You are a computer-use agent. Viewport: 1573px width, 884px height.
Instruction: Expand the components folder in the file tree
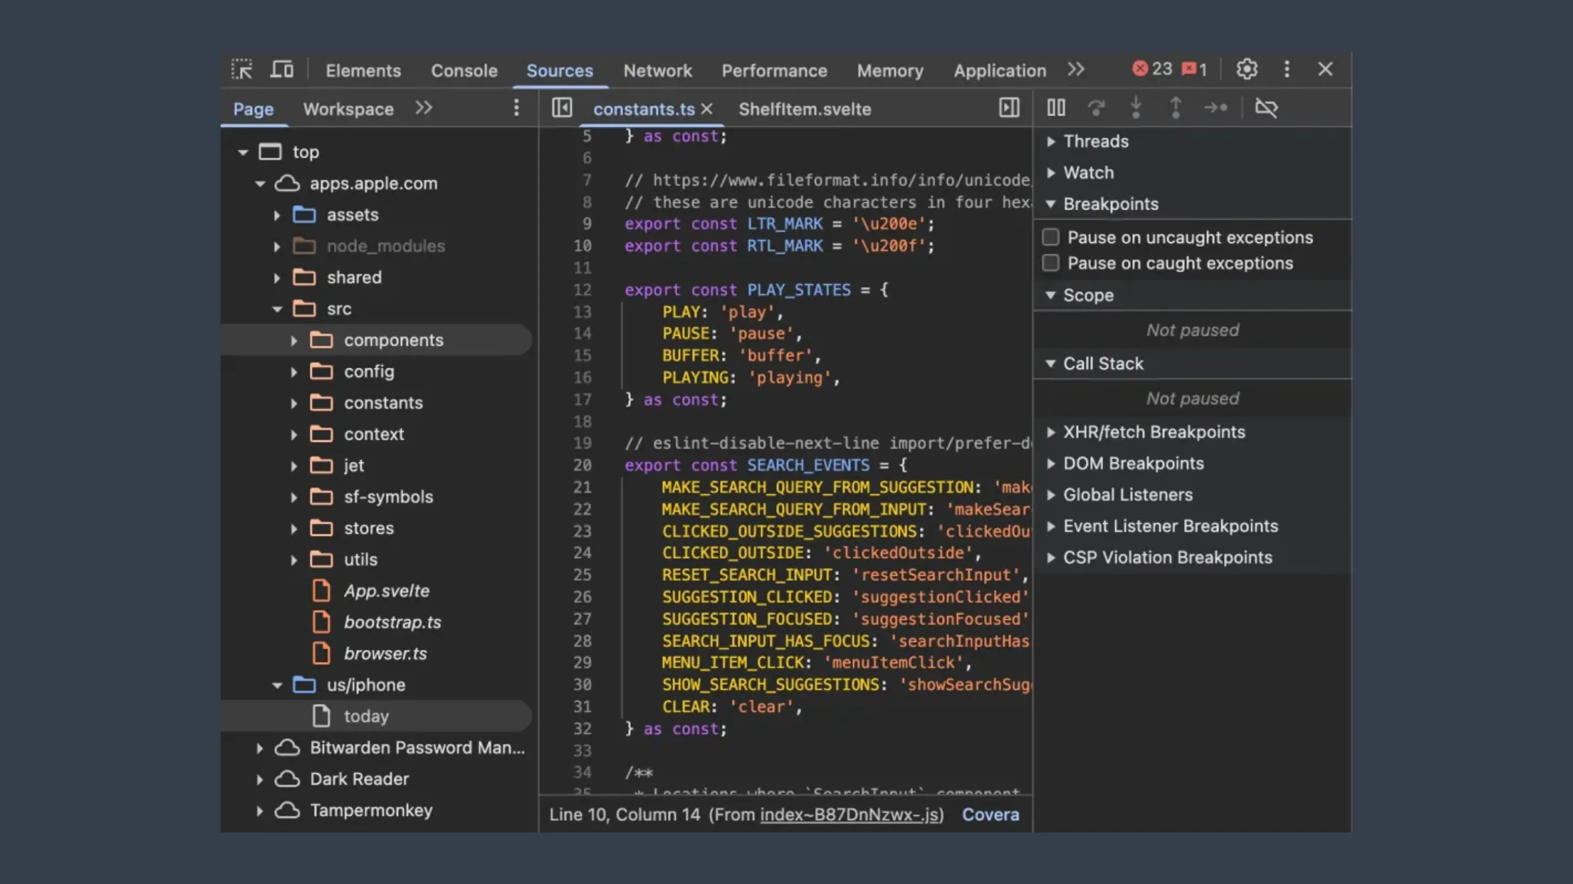point(294,341)
